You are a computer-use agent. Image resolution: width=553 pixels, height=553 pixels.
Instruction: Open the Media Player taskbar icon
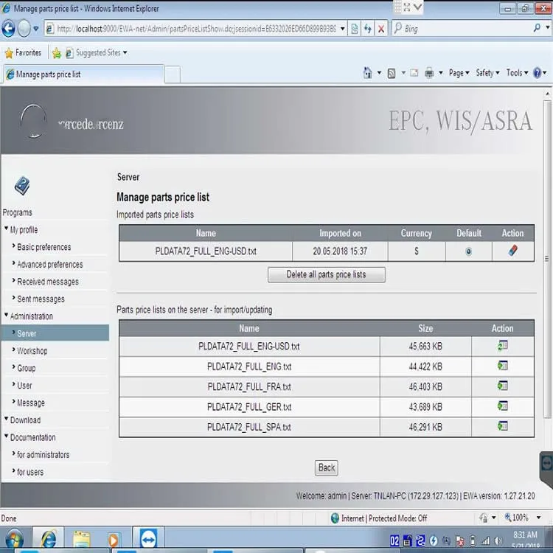pyautogui.click(x=114, y=540)
